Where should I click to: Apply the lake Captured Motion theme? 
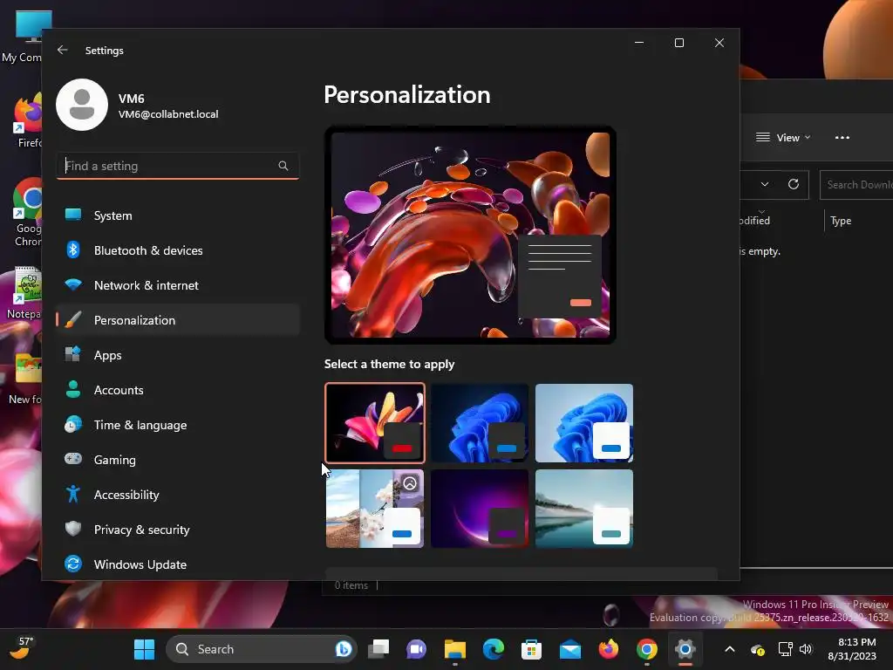tap(583, 509)
